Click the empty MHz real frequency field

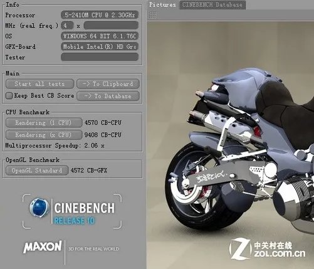[111, 26]
